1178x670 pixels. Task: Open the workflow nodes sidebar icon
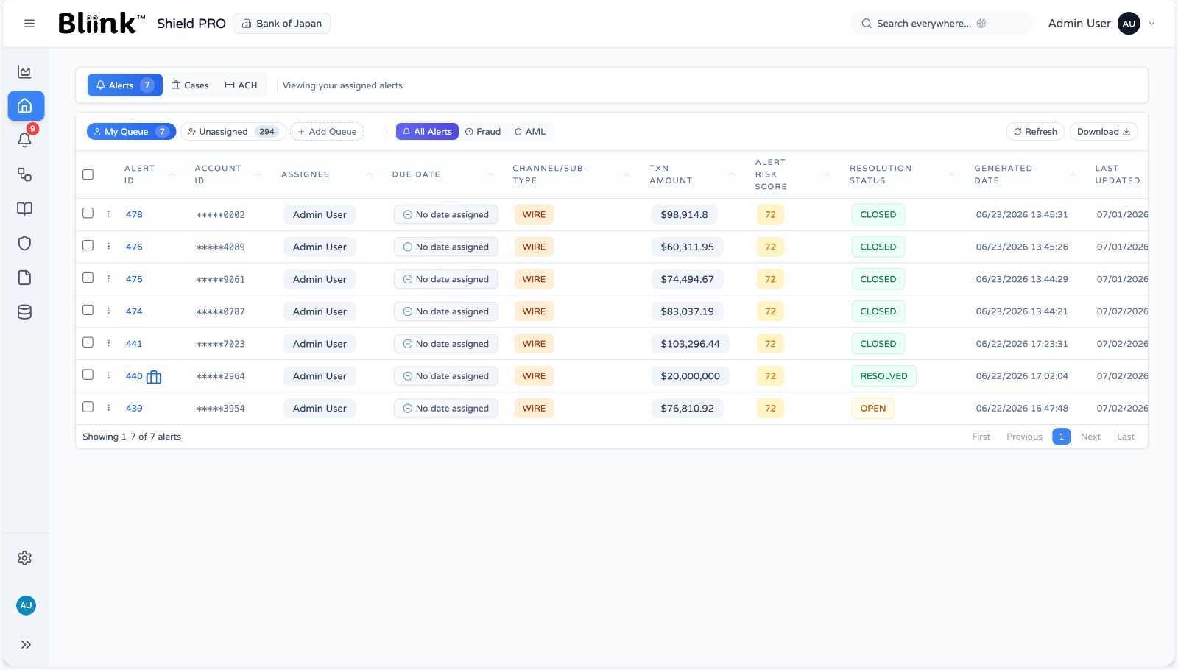[24, 174]
